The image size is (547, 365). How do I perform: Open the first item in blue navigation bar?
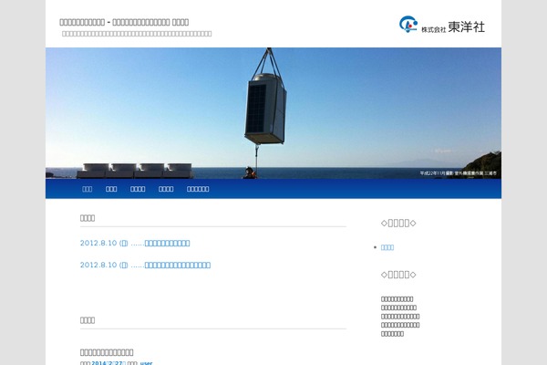(x=88, y=189)
